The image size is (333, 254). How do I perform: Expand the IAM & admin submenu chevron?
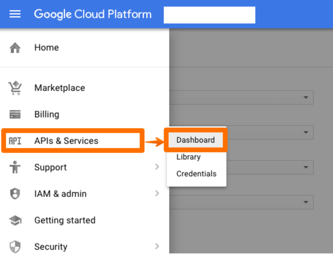[x=157, y=194]
